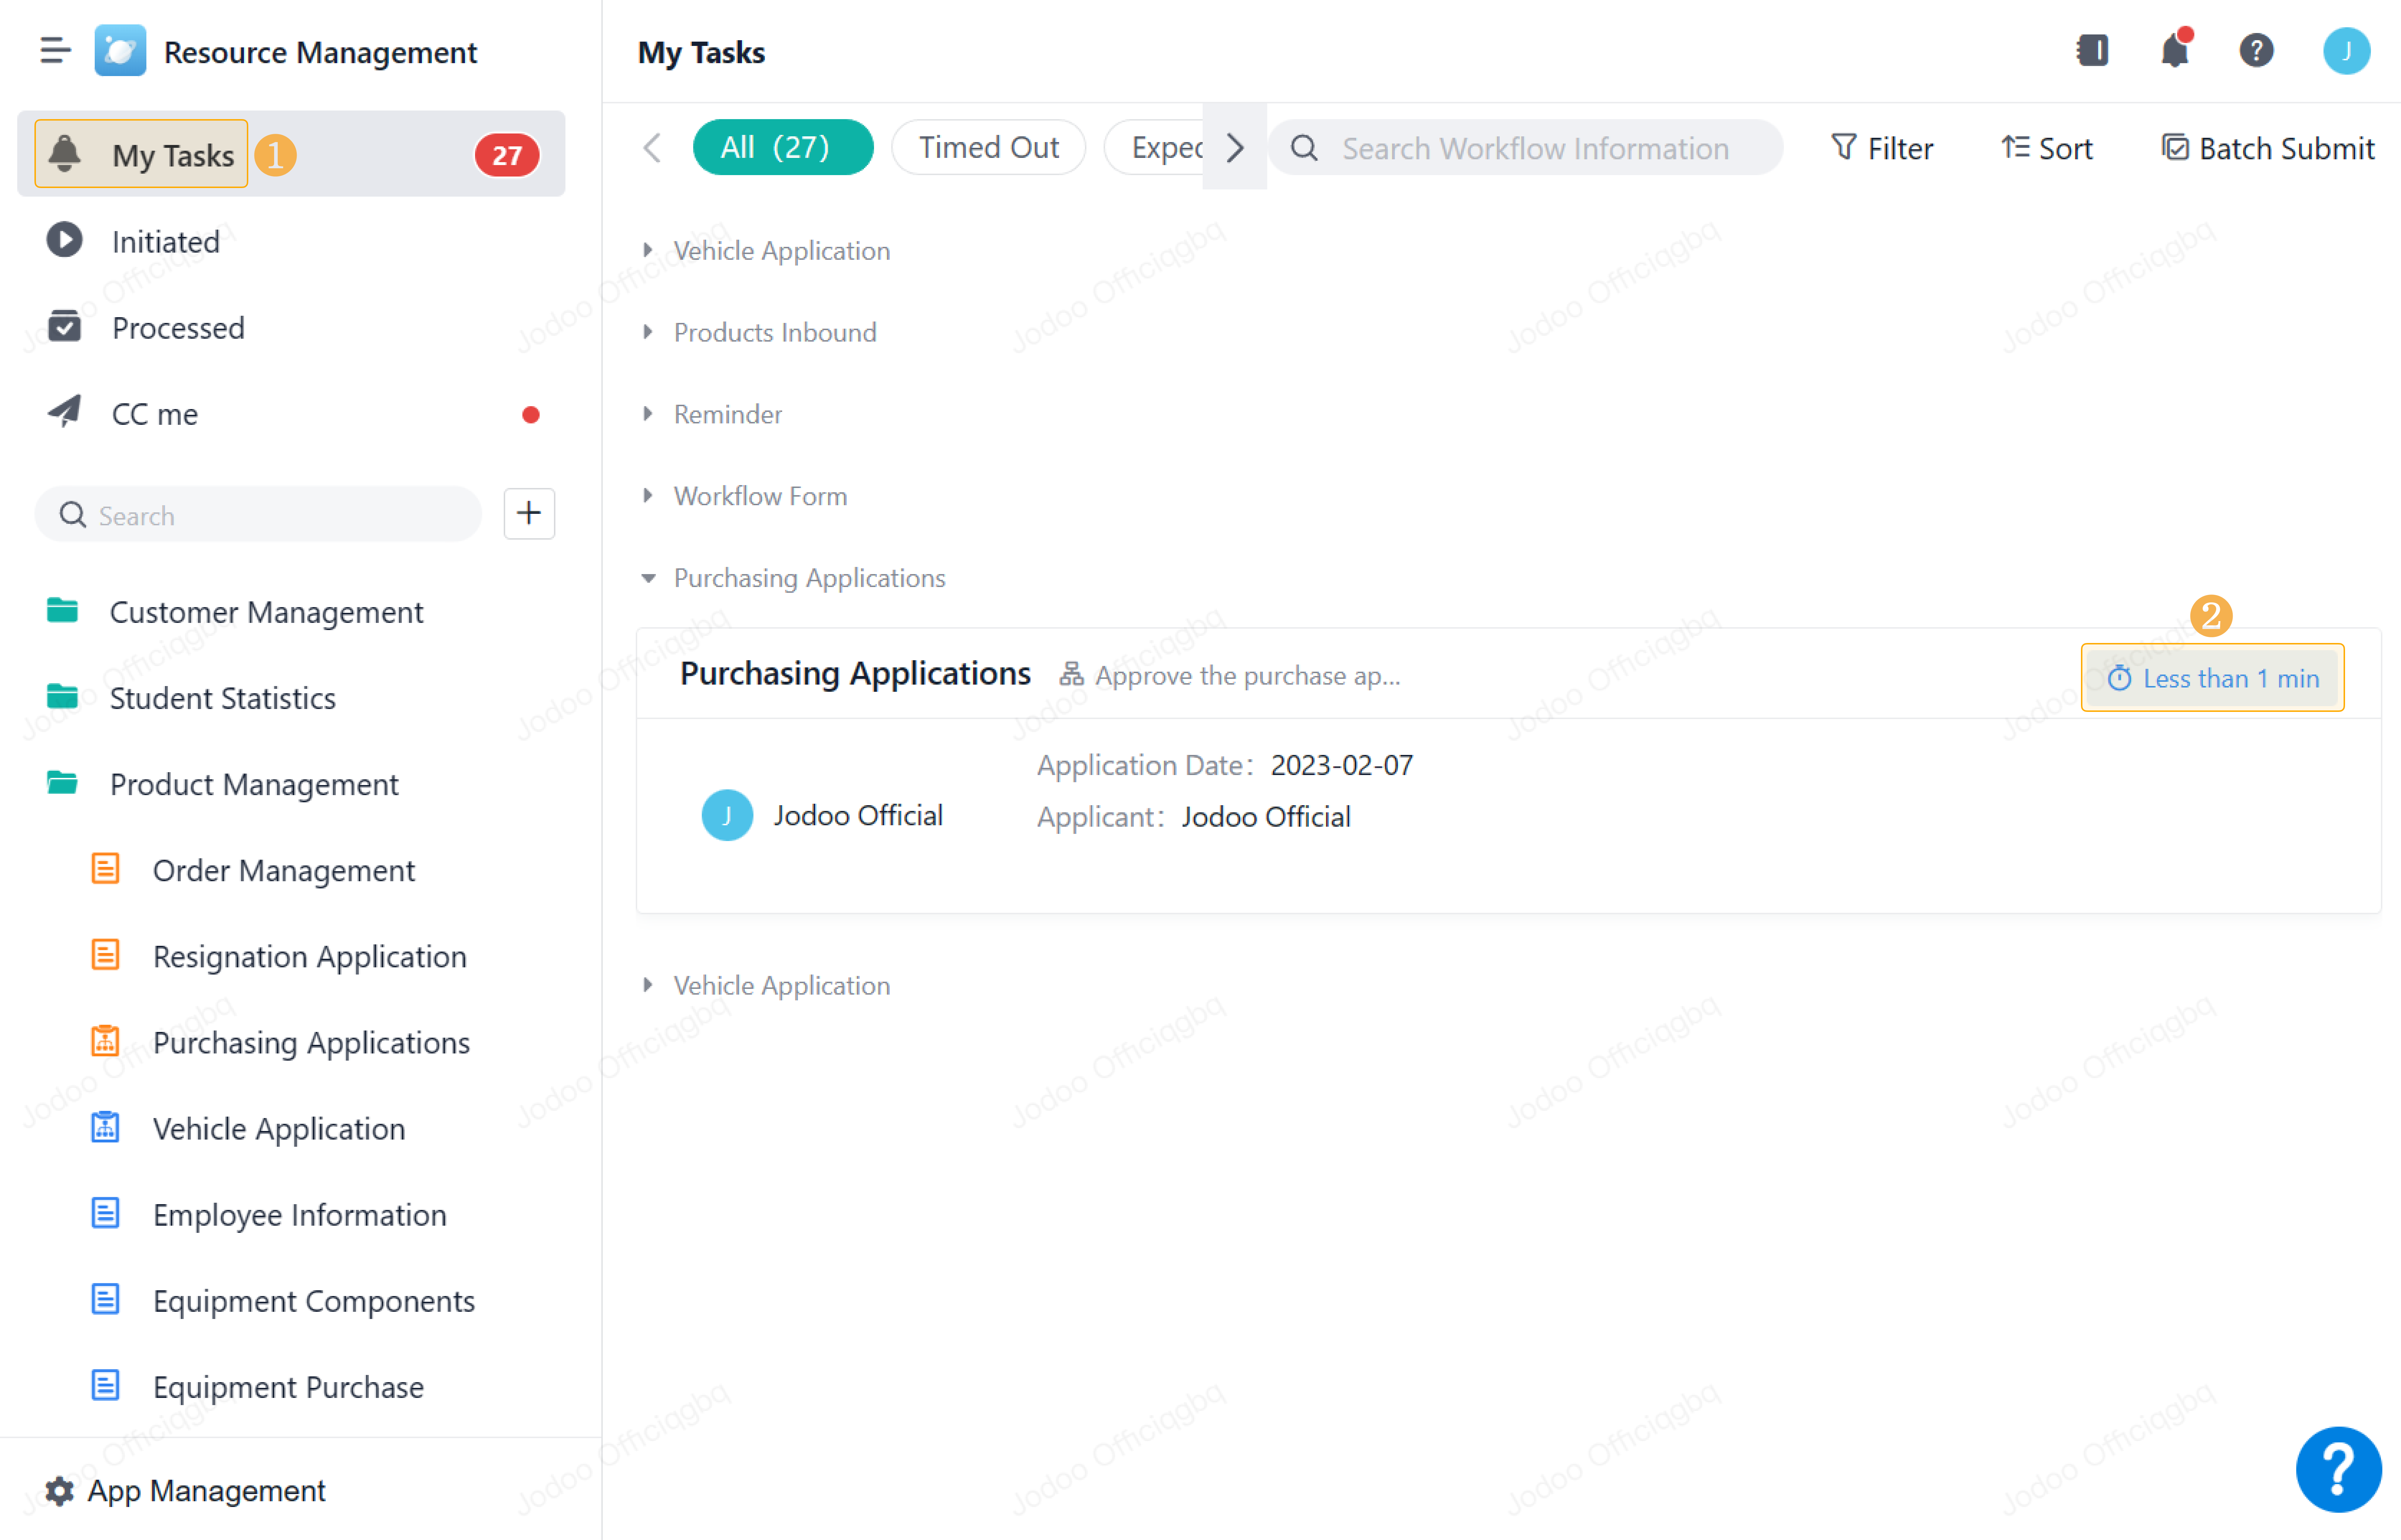
Task: Click the Processed checkmark icon
Action: point(65,326)
